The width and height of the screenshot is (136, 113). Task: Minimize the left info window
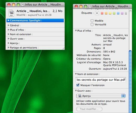coord(14,5)
